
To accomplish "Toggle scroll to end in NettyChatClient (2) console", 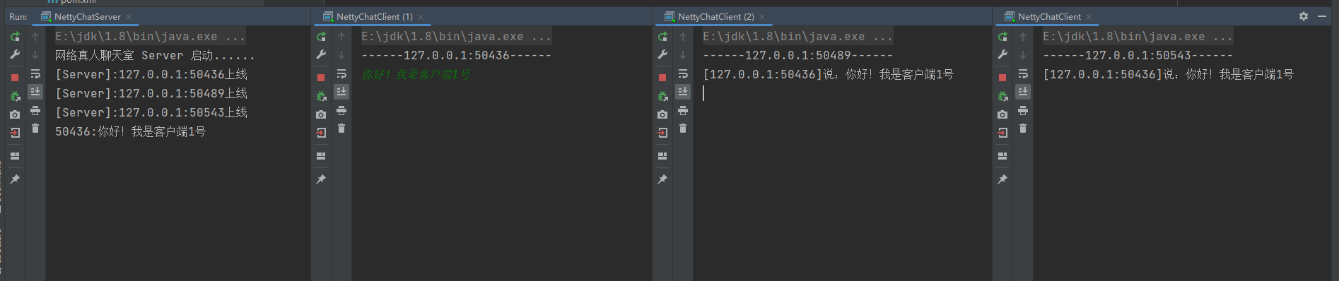I will [x=683, y=92].
